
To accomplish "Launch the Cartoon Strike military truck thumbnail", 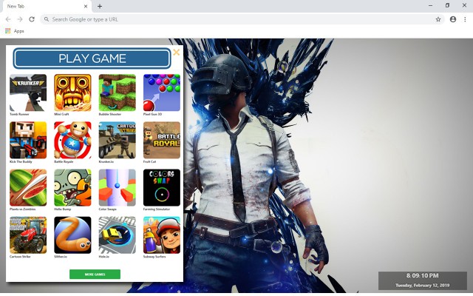I will point(118,140).
